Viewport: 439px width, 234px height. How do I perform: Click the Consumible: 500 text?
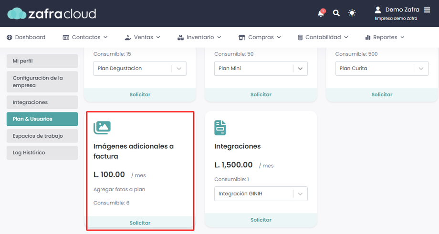click(356, 54)
